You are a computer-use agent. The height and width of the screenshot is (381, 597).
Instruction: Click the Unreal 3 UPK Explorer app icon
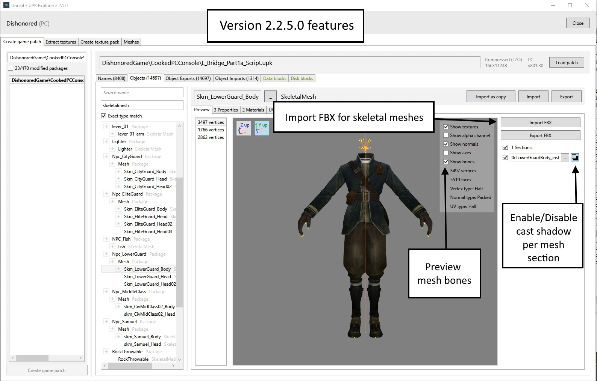6,5
